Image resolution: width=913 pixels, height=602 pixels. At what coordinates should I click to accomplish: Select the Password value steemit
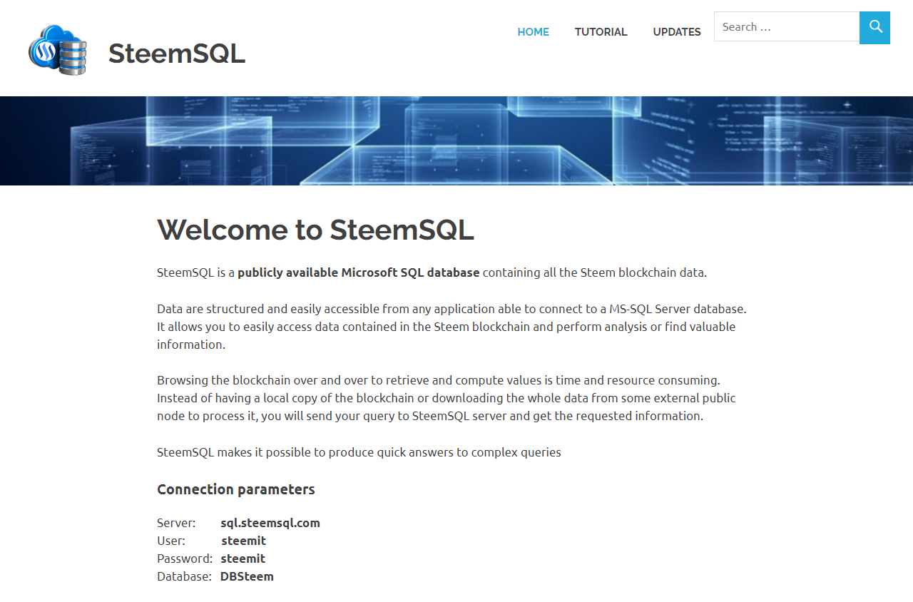tap(243, 558)
